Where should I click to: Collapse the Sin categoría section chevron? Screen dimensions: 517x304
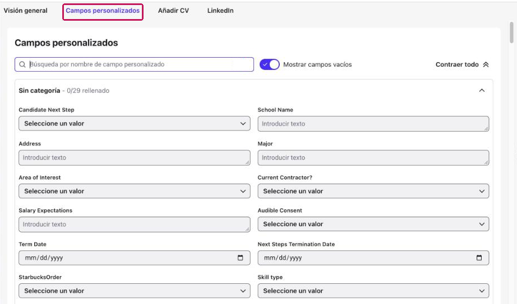482,90
